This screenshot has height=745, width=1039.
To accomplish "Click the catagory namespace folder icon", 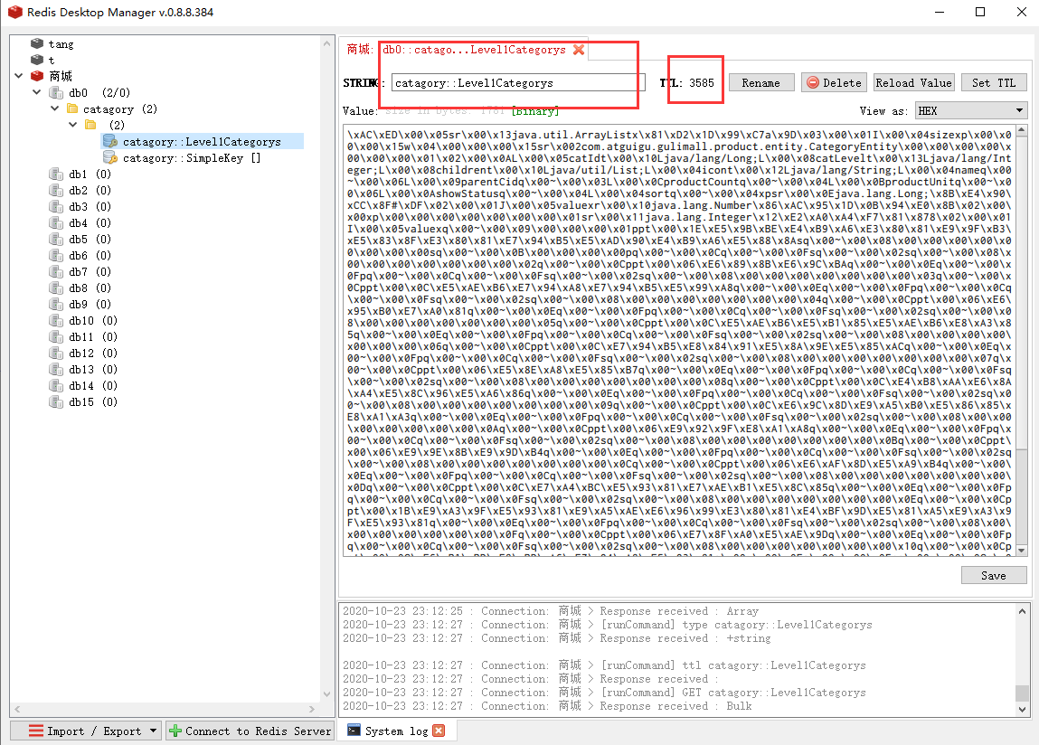I will click(73, 108).
